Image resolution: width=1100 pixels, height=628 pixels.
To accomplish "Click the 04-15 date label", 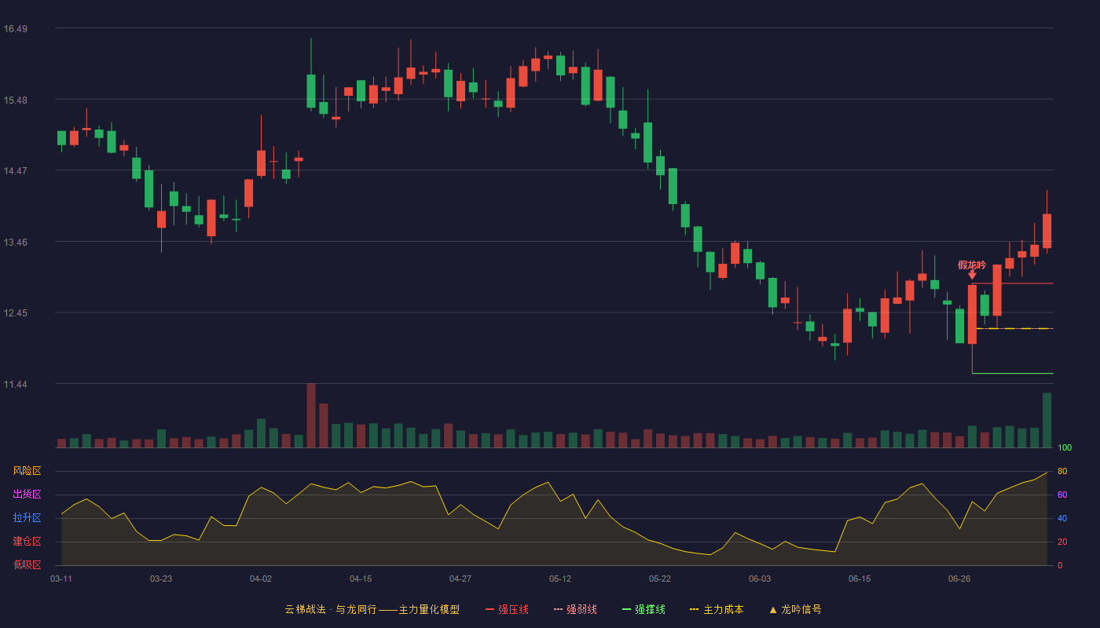I will (361, 579).
